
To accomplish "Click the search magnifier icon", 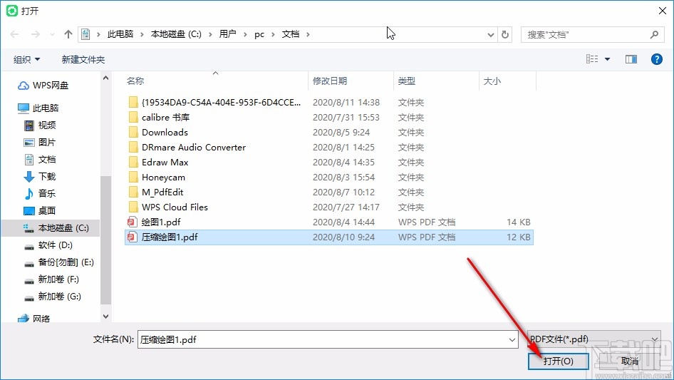I will tap(654, 34).
